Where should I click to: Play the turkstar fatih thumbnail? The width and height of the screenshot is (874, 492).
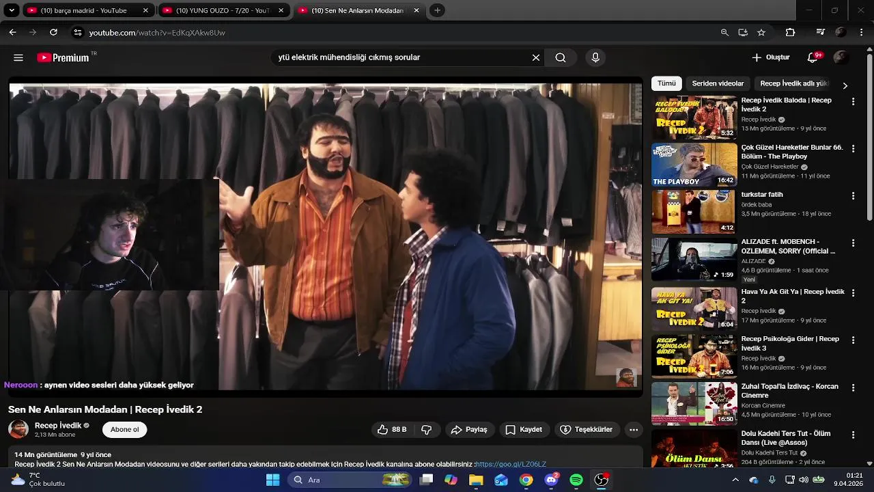point(694,212)
